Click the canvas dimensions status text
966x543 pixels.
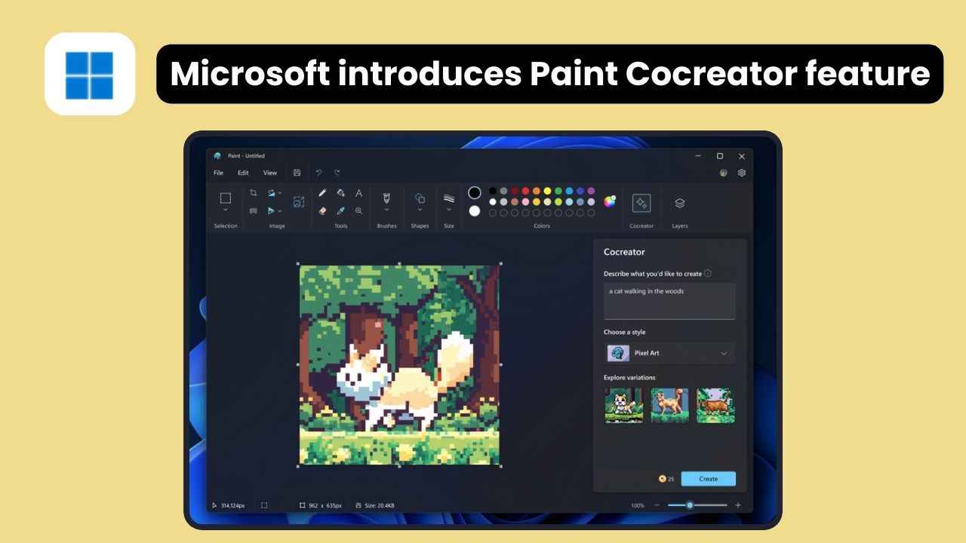point(325,505)
